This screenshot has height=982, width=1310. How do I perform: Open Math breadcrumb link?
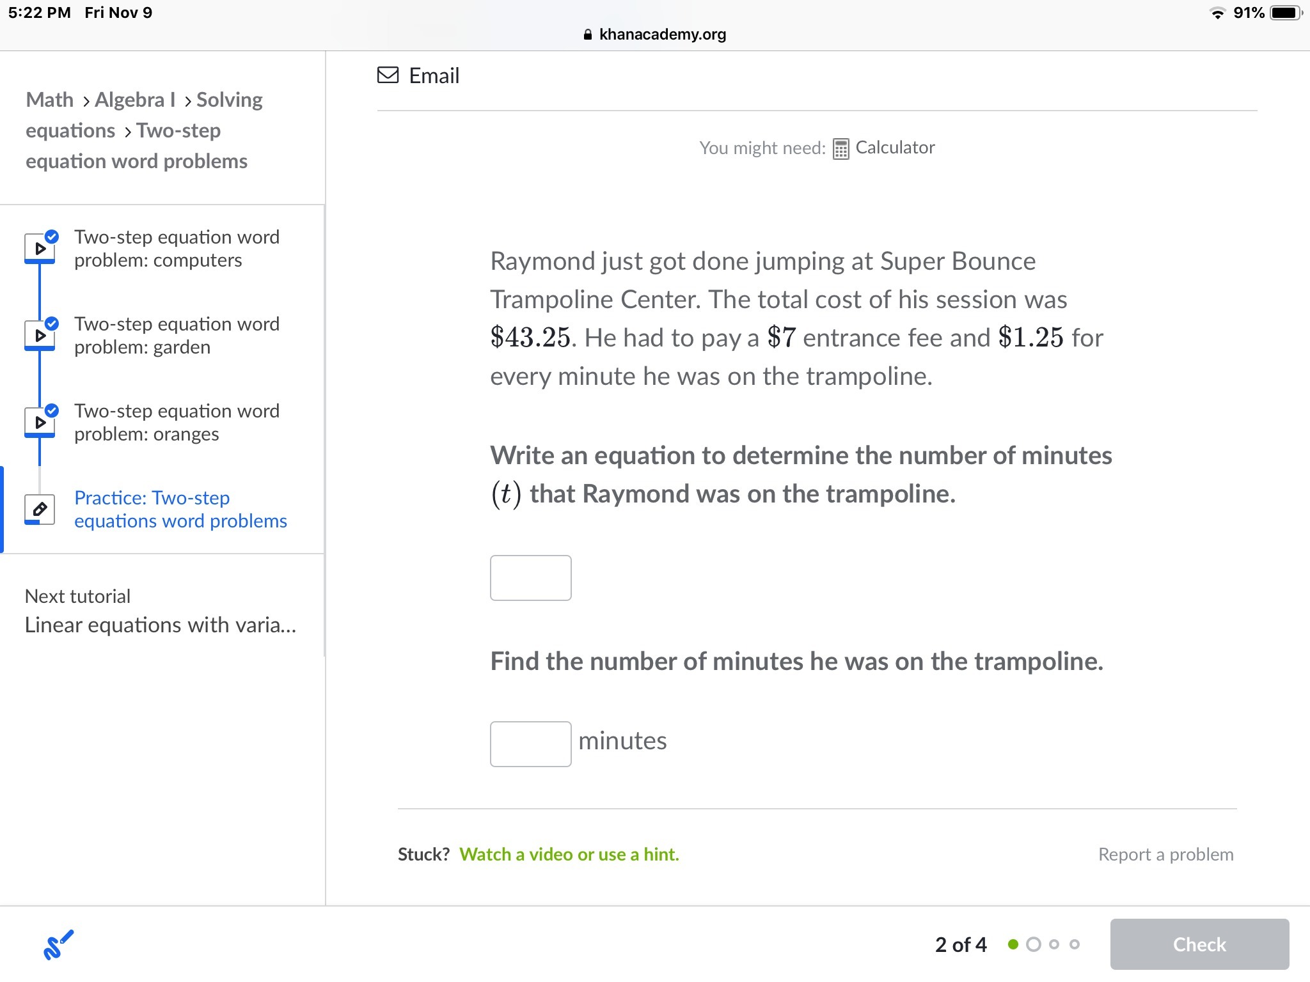click(x=50, y=100)
